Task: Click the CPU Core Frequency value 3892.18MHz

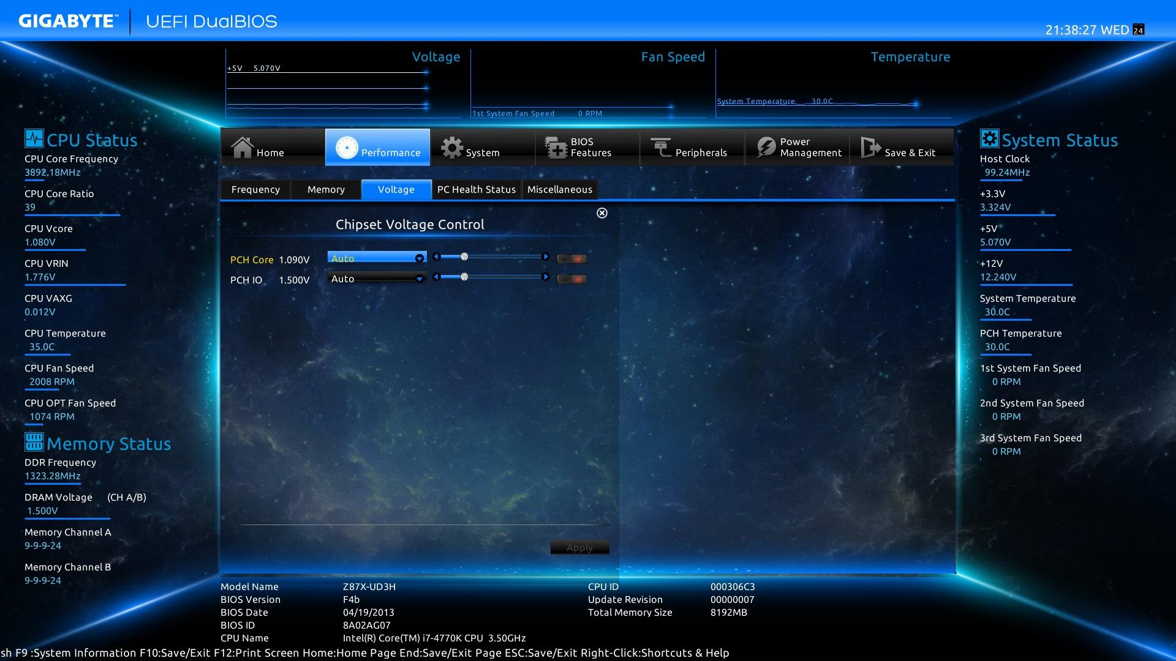Action: [x=53, y=172]
